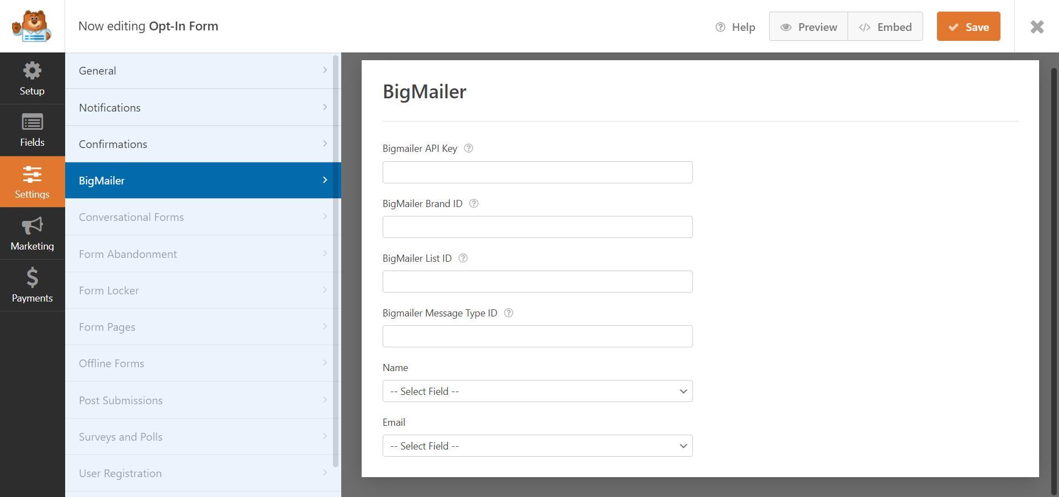Expand chevron on General row

[x=325, y=70]
